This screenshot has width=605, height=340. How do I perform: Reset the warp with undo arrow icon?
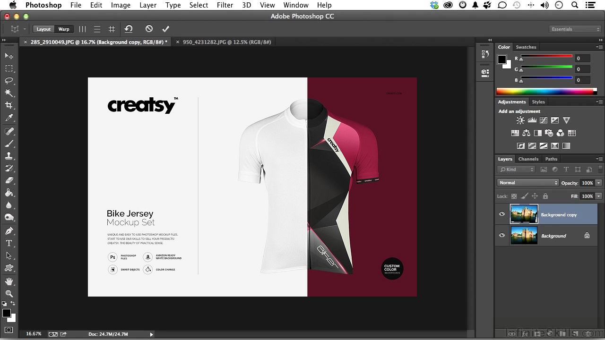point(129,29)
